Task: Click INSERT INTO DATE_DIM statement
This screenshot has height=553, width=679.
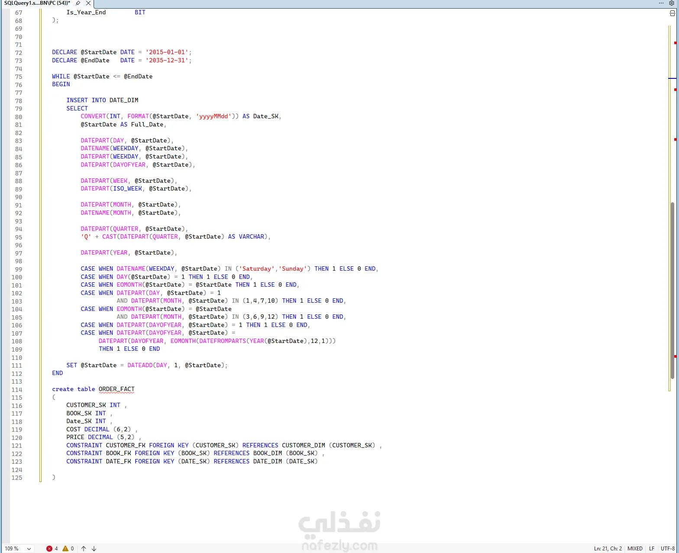Action: pos(102,100)
